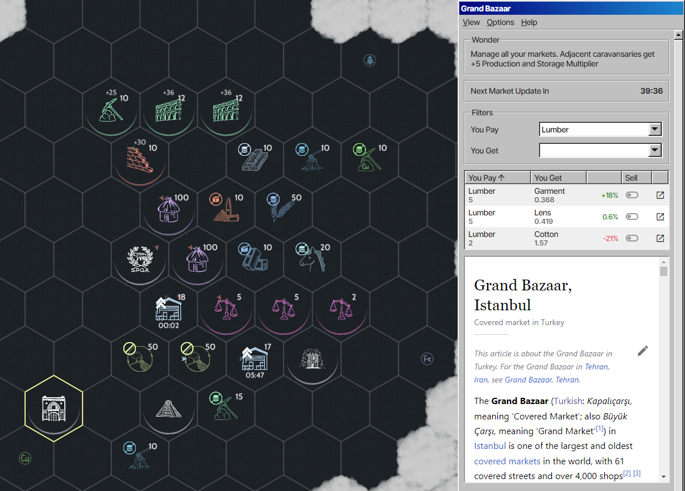Click the 'Covered market in Turkey' subtitle

coord(520,322)
